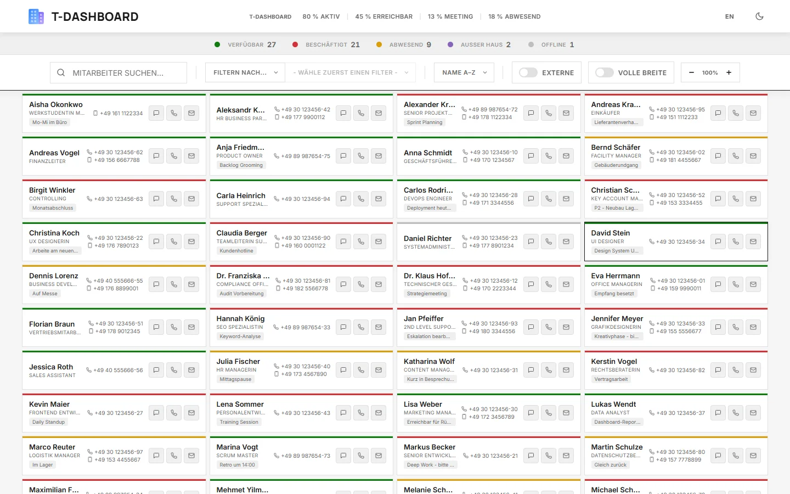Click the 'Retro um 14:00' status tag

click(x=237, y=465)
